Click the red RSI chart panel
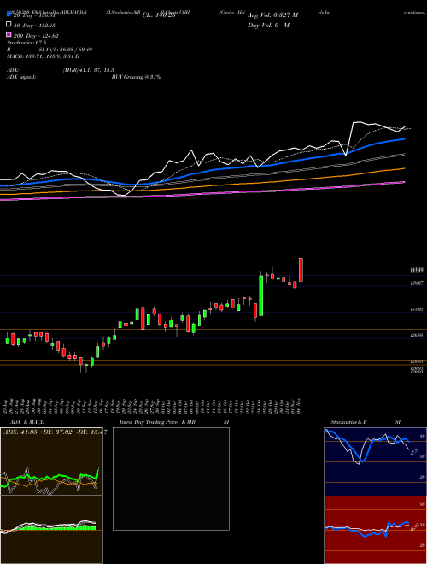The height and width of the screenshot is (564, 427). [375, 530]
